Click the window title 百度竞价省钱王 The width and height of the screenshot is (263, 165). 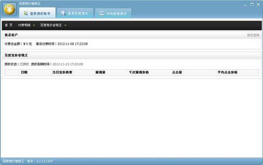tap(30, 3)
